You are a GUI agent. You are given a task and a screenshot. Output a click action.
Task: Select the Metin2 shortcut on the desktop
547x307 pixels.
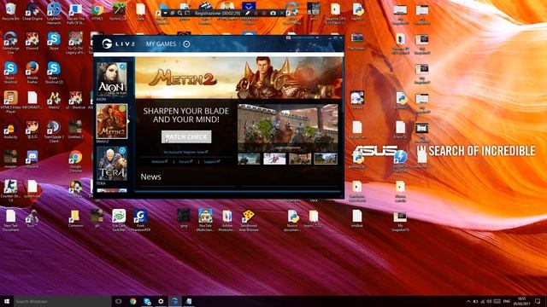(54, 101)
